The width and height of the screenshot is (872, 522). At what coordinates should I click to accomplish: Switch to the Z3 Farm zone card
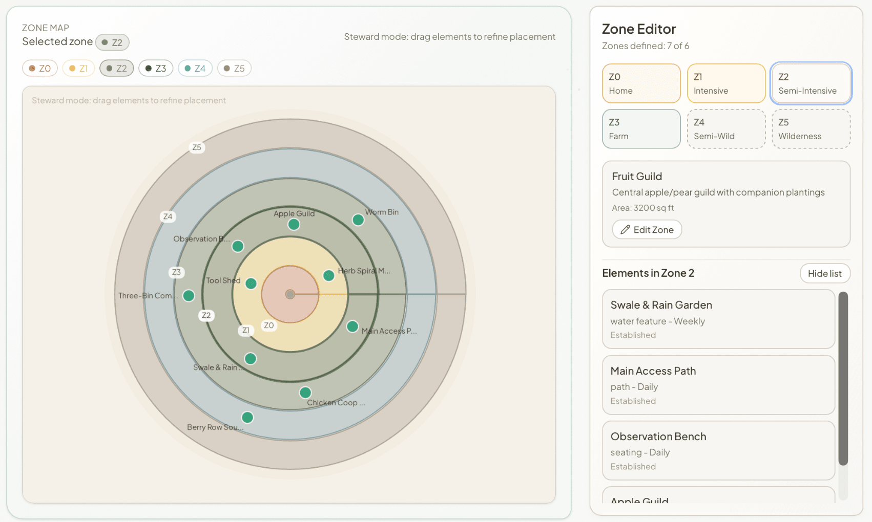point(641,128)
